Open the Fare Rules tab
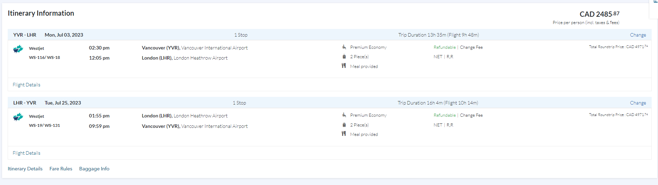658x185 pixels. (61, 169)
